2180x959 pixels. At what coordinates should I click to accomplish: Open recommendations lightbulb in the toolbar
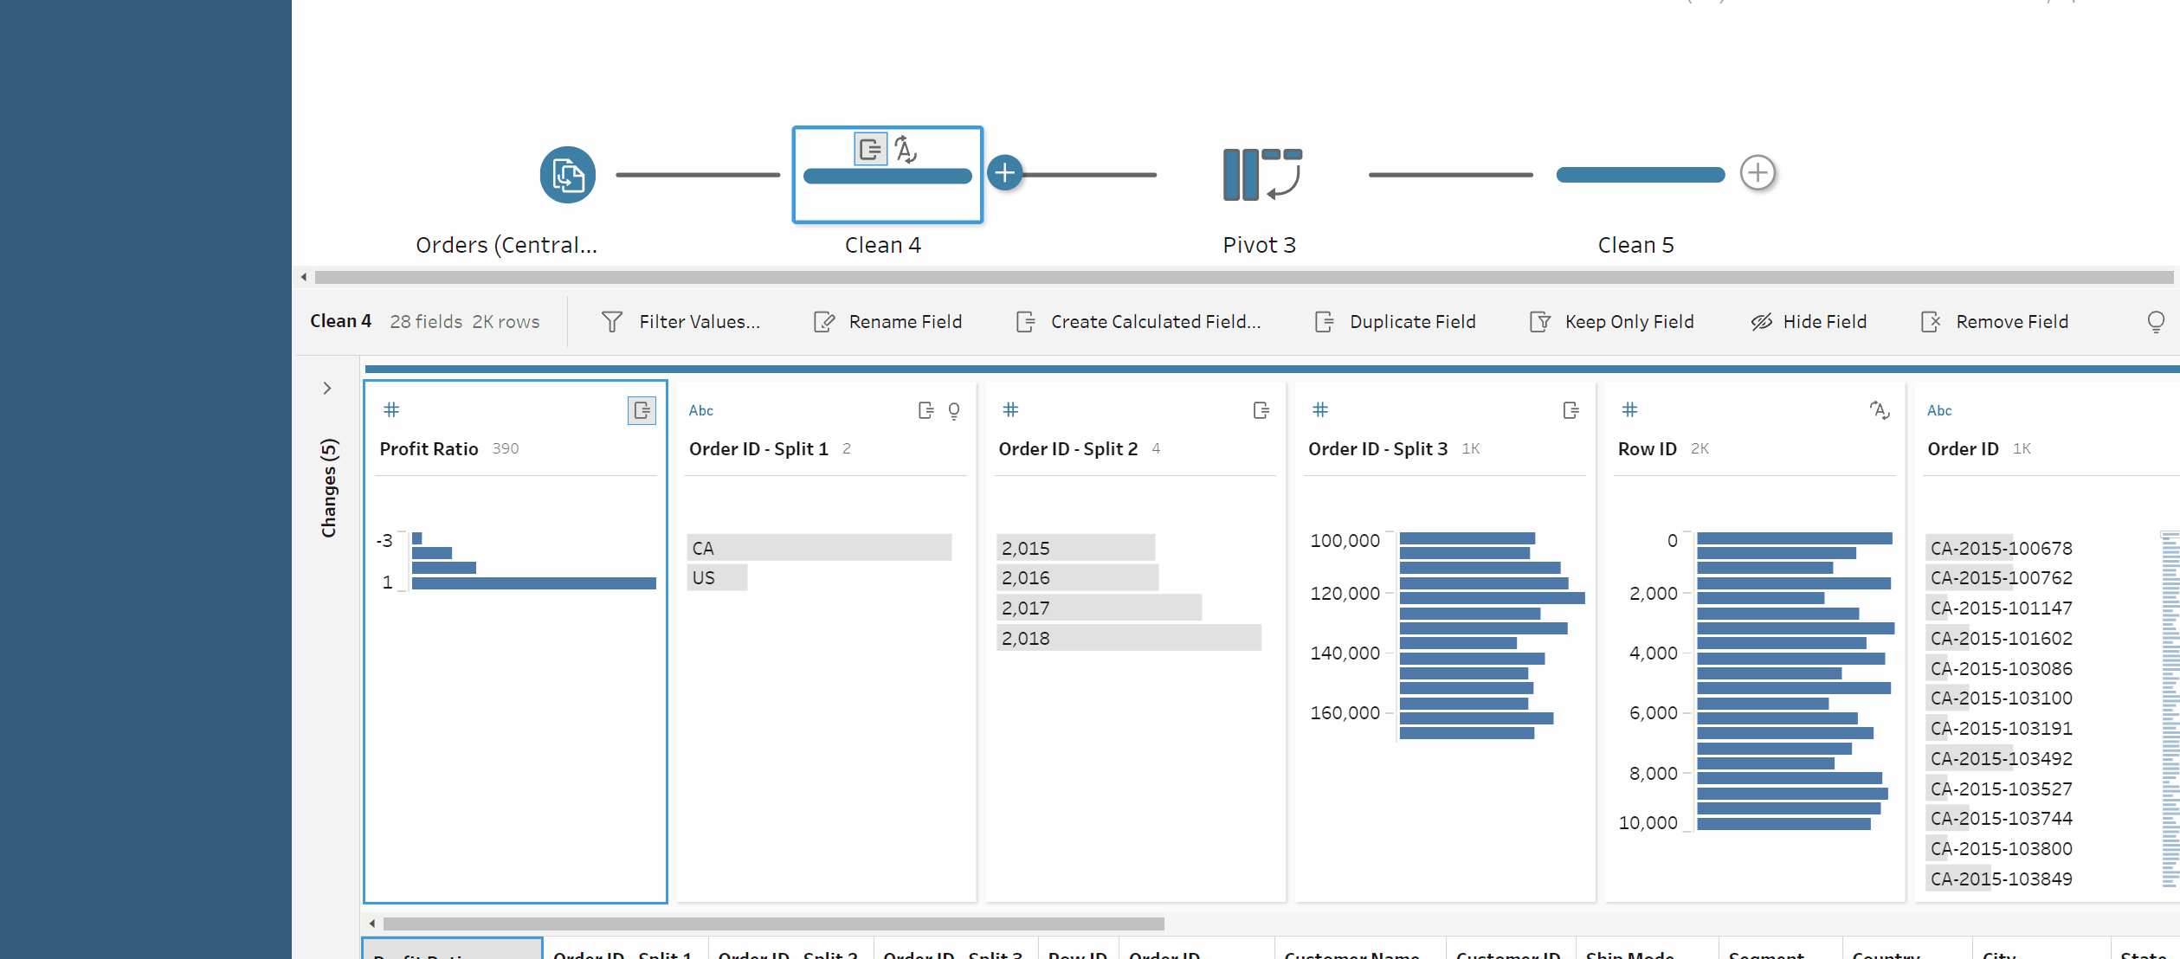tap(2156, 322)
